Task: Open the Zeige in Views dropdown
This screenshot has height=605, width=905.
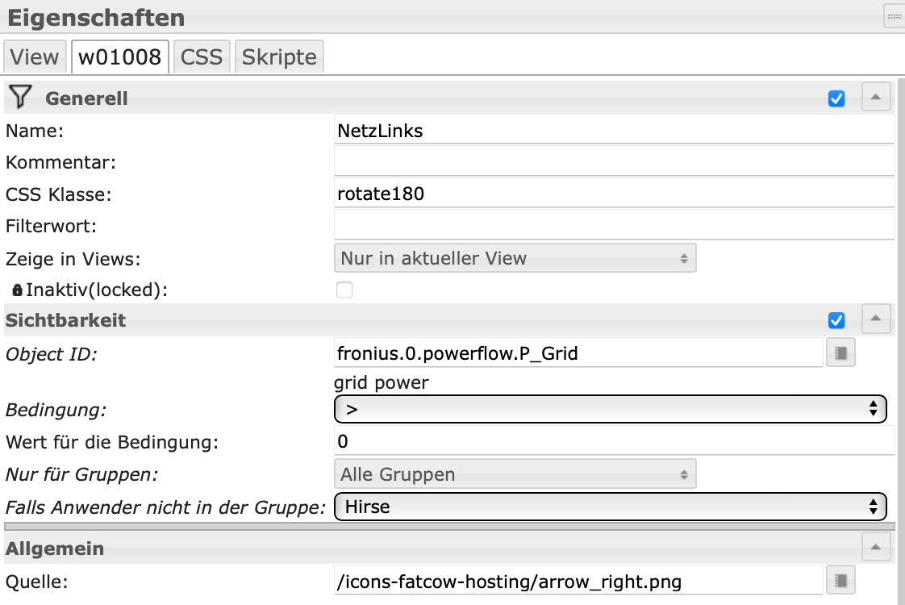Action: tap(515, 259)
